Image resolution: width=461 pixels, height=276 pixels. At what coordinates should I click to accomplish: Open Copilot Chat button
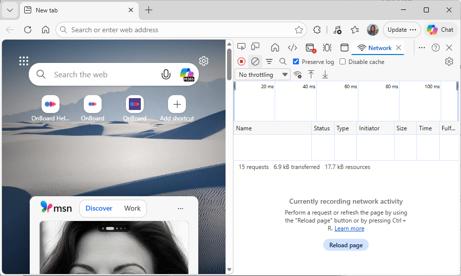tap(440, 30)
